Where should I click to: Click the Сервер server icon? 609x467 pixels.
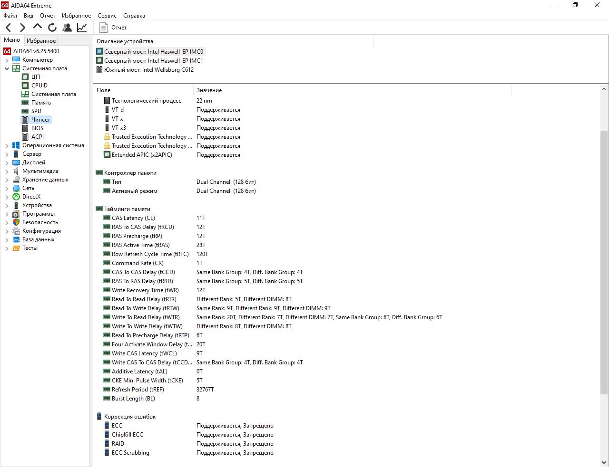(x=16, y=154)
